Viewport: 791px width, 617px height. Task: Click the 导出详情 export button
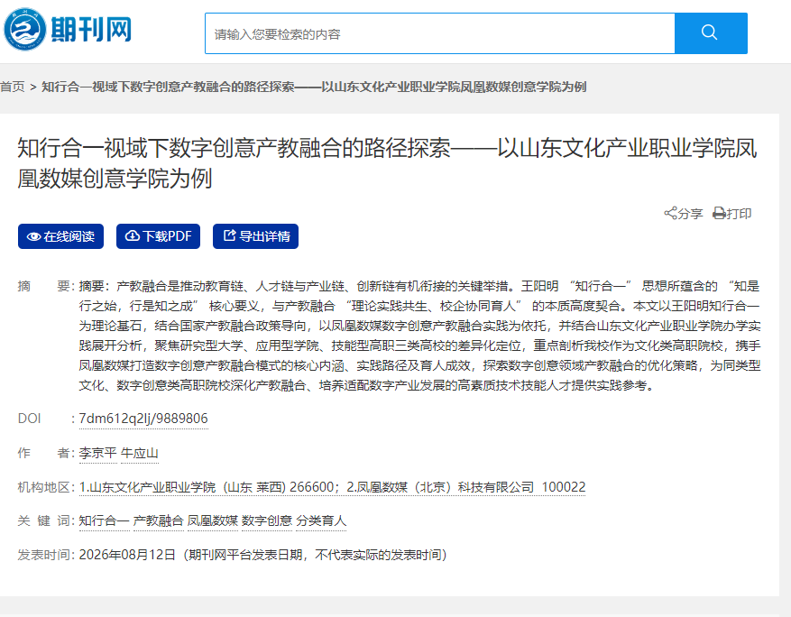pyautogui.click(x=256, y=236)
